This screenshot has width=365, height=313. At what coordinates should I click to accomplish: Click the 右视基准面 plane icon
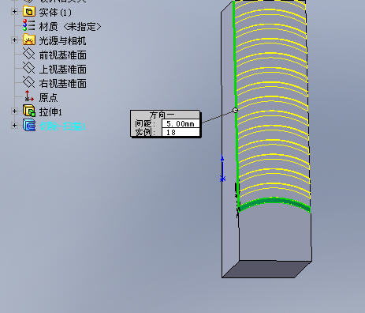(29, 82)
